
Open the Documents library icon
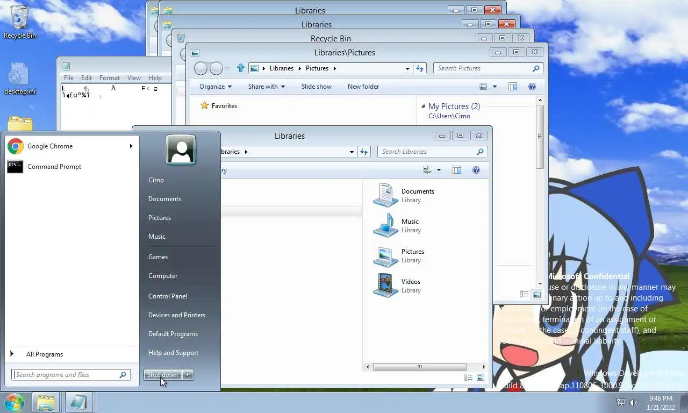385,195
